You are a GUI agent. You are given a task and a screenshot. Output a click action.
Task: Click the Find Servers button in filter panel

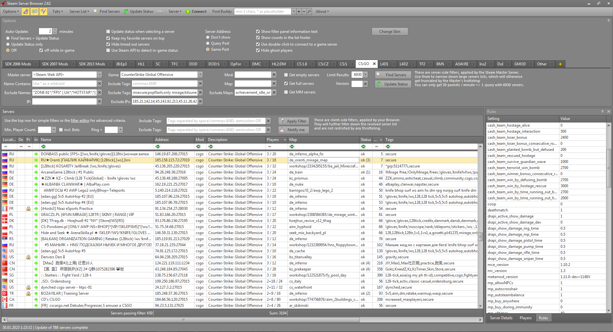[x=392, y=75]
